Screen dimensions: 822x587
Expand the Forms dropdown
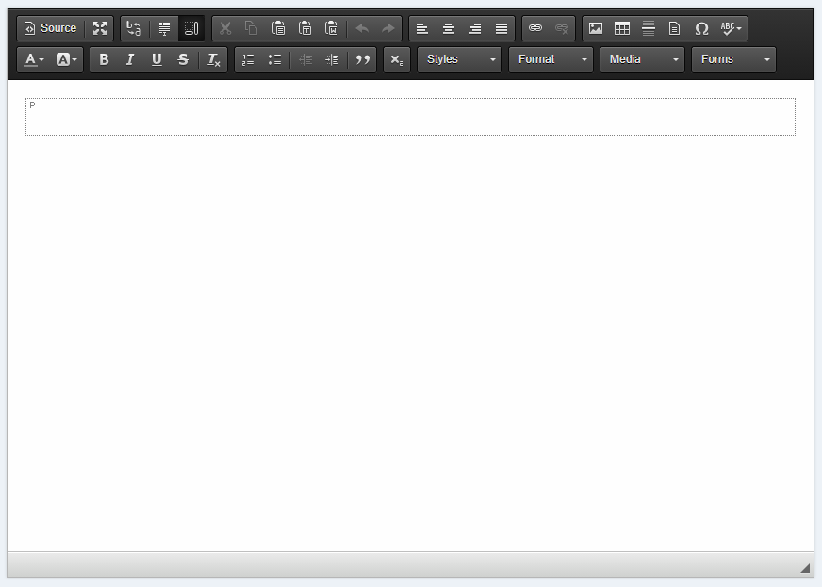[733, 58]
